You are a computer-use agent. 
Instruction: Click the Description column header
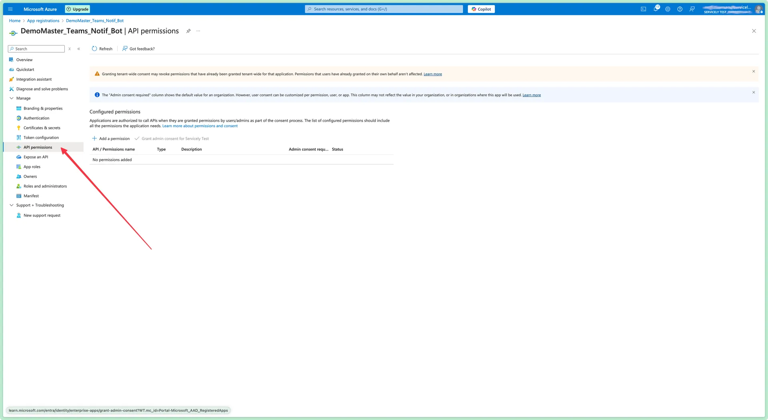pyautogui.click(x=192, y=149)
